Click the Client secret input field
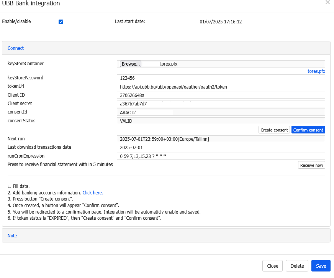Viewport: 334px width, 278px height. 221,104
